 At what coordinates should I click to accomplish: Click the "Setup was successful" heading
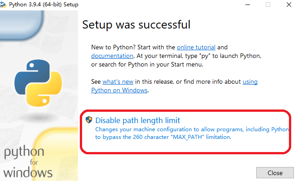tap(136, 24)
